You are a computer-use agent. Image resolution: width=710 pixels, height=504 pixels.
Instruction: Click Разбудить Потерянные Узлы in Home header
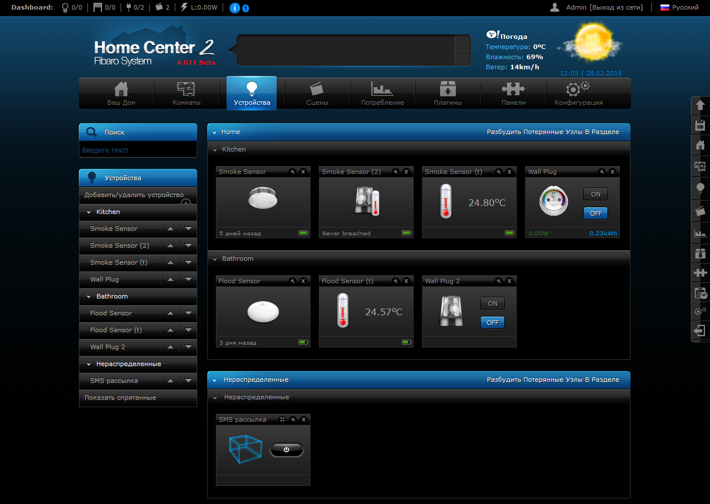coord(553,132)
